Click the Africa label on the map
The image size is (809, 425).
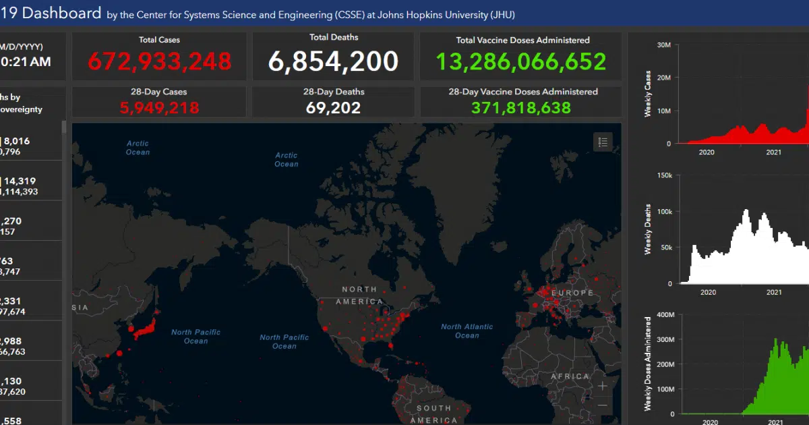pos(570,376)
